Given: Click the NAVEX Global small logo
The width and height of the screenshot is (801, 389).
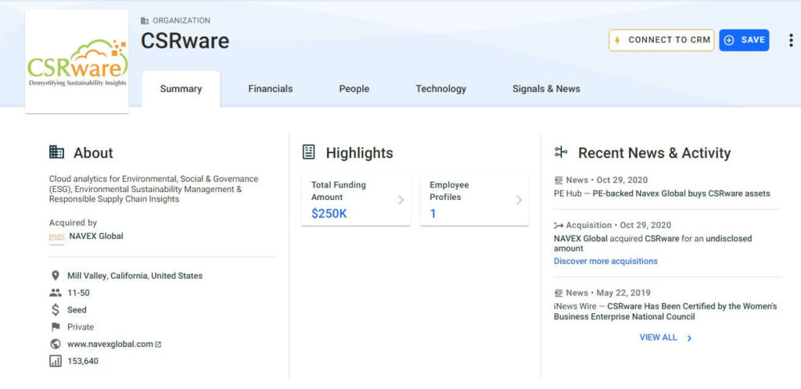Looking at the screenshot, I should (56, 237).
